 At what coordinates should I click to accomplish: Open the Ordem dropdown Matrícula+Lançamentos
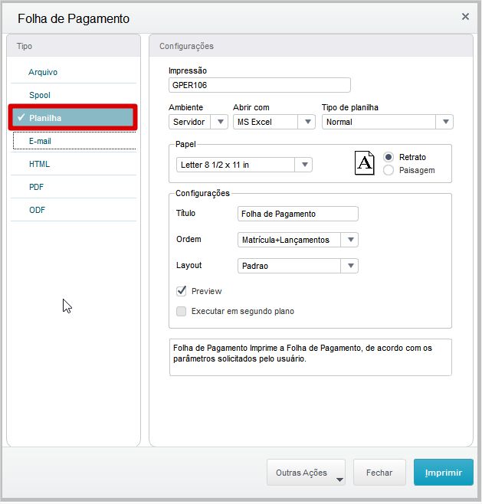click(298, 240)
